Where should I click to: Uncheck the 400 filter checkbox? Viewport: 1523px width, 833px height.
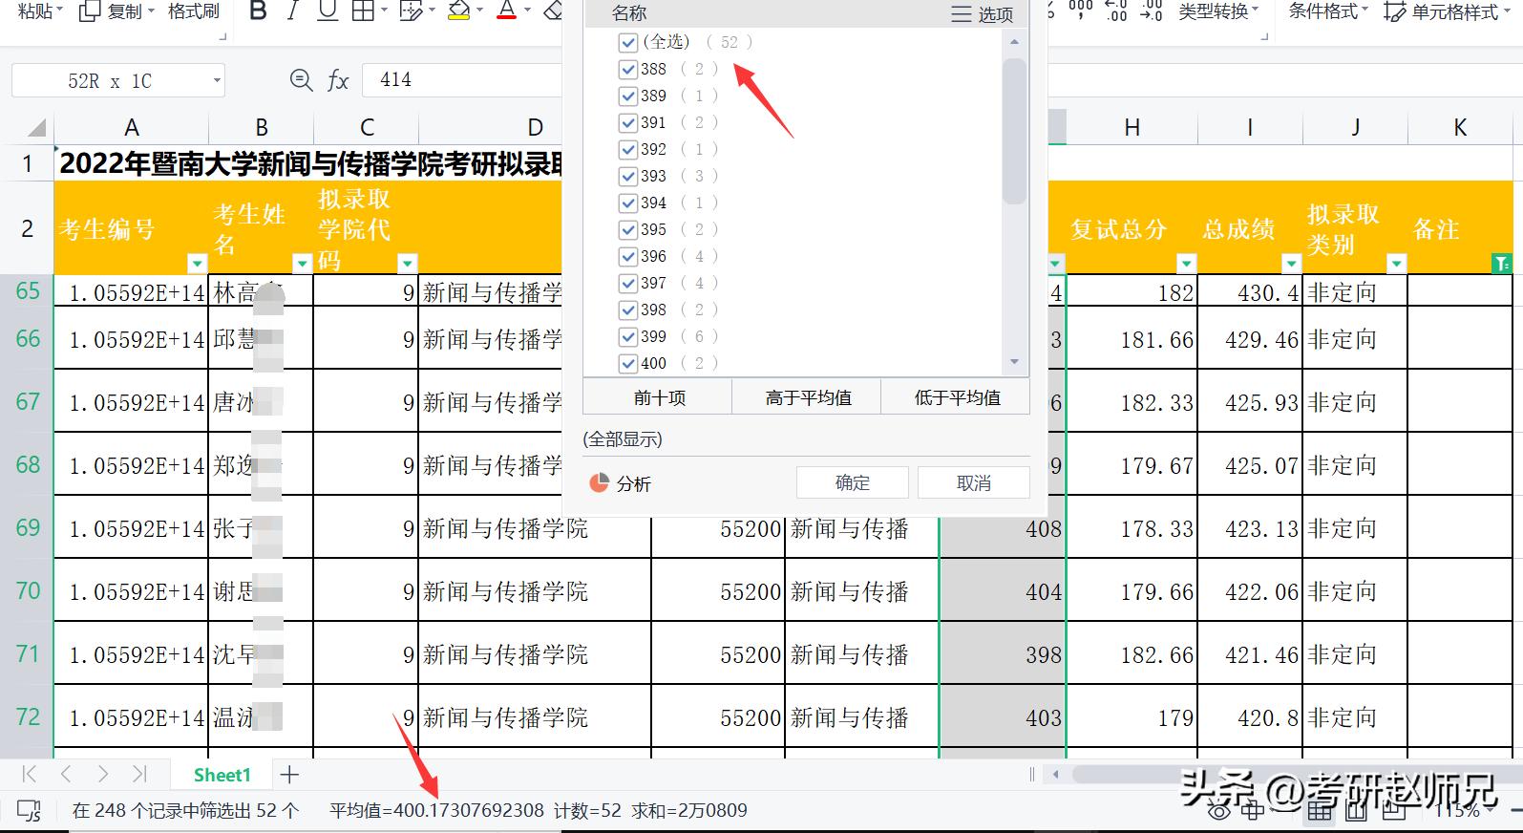(x=627, y=363)
